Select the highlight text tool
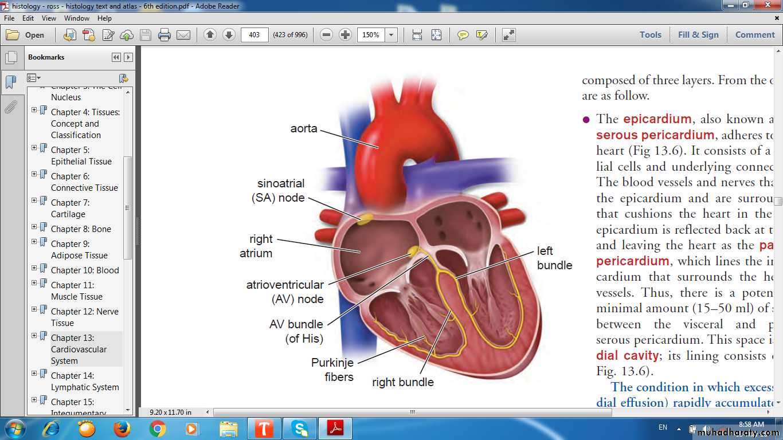 click(x=481, y=35)
